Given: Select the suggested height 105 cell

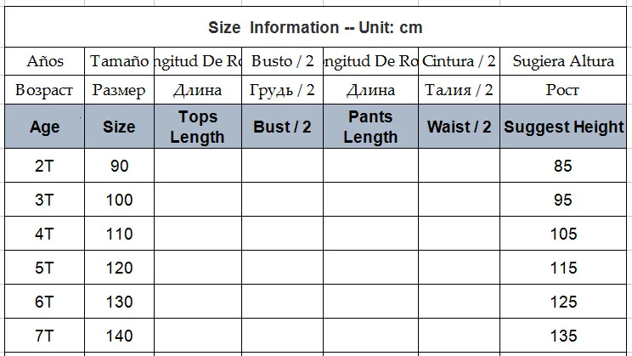Looking at the screenshot, I should click(x=563, y=235).
